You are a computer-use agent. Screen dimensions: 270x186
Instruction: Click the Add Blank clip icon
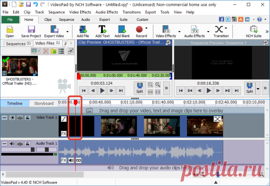coord(122,31)
